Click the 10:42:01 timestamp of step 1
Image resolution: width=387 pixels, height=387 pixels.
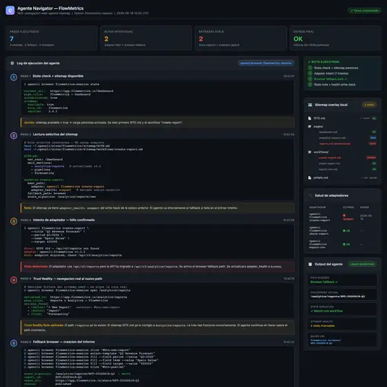[x=289, y=76]
